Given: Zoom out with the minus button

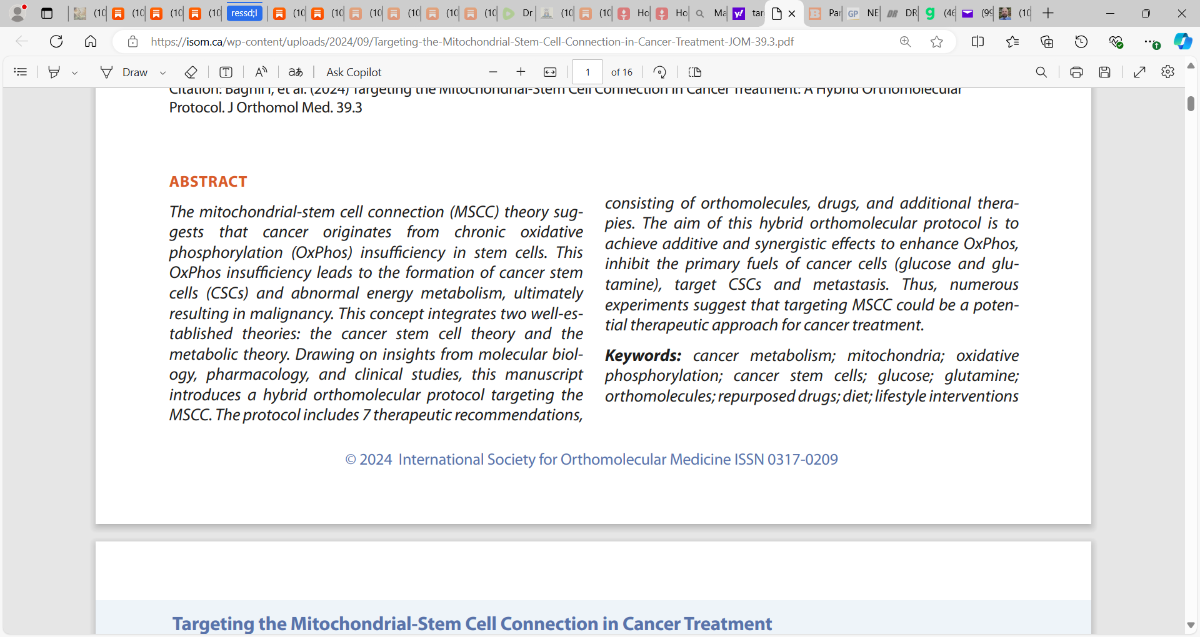Looking at the screenshot, I should coord(493,72).
